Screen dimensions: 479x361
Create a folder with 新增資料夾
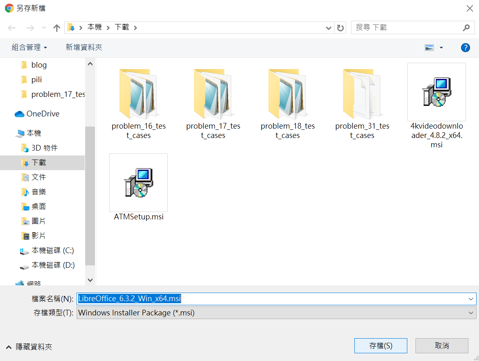click(x=84, y=47)
